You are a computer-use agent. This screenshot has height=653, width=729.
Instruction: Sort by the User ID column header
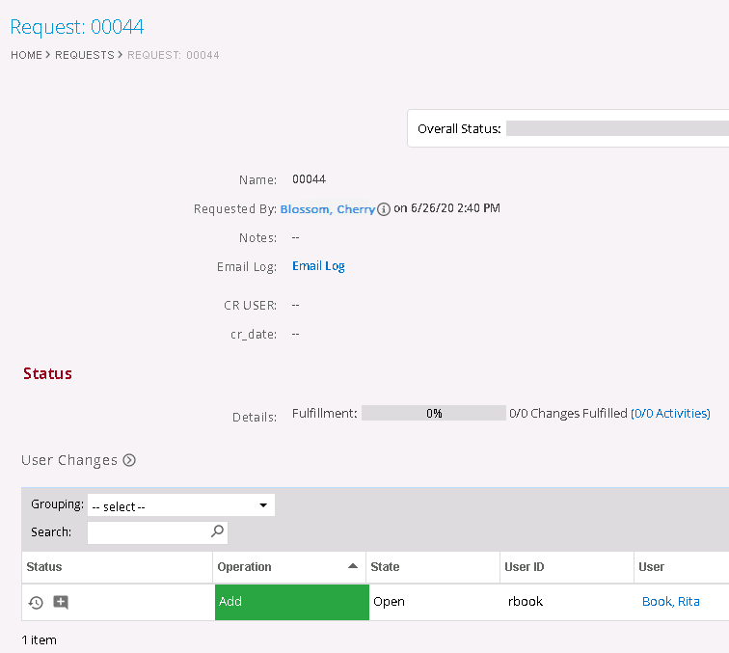click(x=524, y=567)
